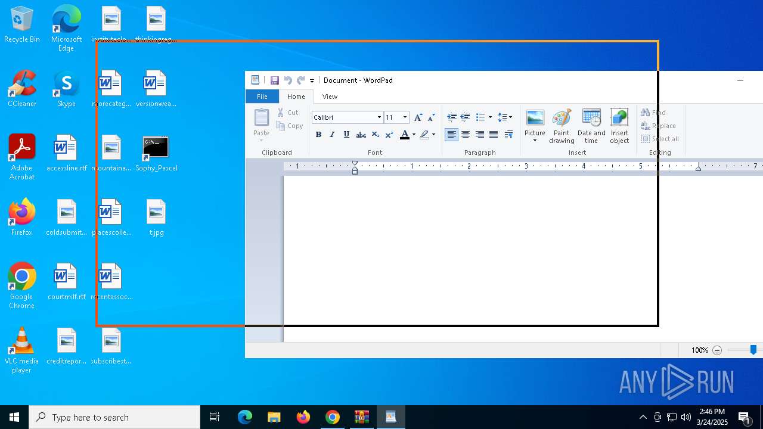Toggle Underline formatting
This screenshot has height=429, width=763.
pyautogui.click(x=346, y=135)
